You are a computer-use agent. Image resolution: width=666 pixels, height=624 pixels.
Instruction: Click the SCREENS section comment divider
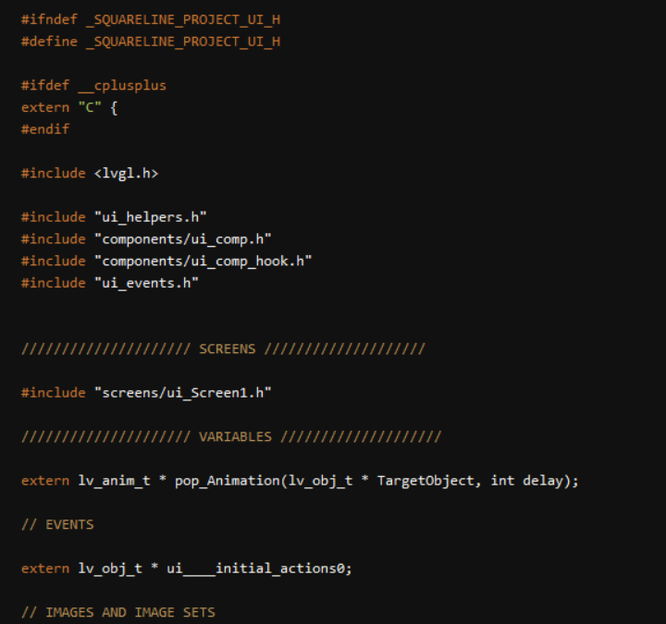pos(223,349)
